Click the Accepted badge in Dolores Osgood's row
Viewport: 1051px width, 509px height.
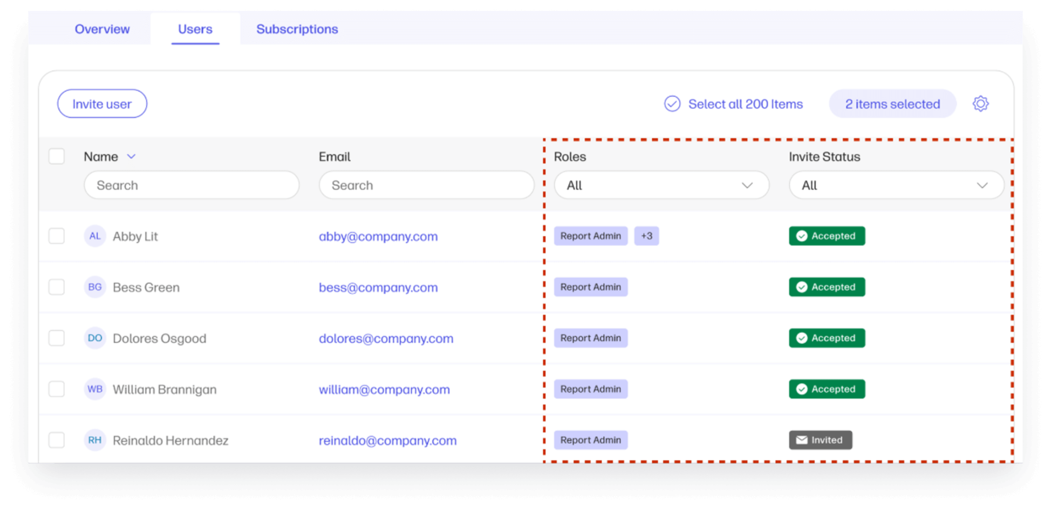point(827,338)
